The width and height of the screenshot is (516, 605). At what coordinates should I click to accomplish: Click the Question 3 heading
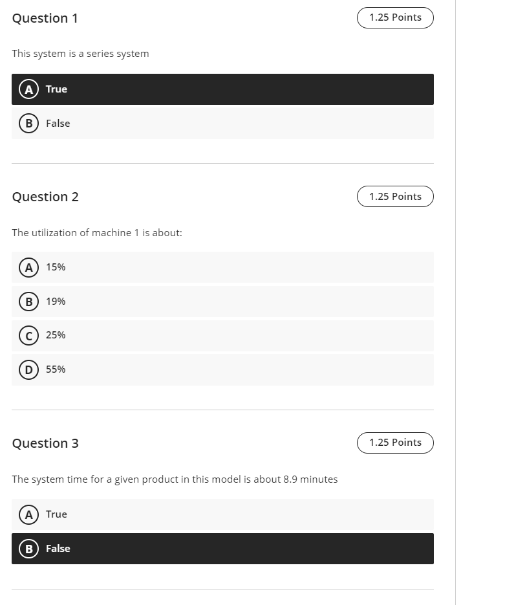pyautogui.click(x=45, y=443)
